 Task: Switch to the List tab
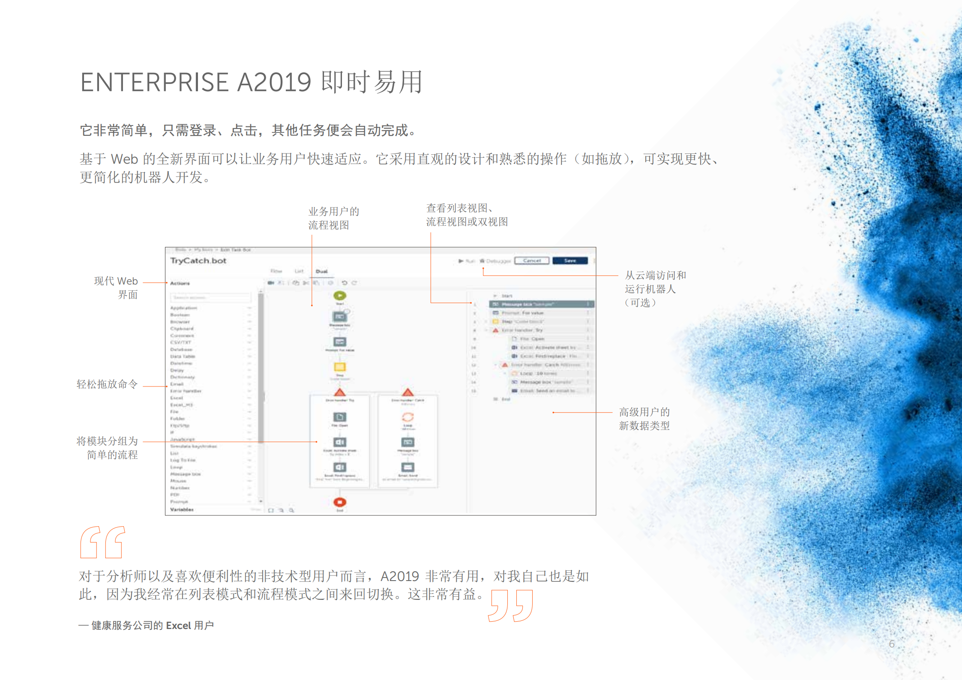point(300,271)
